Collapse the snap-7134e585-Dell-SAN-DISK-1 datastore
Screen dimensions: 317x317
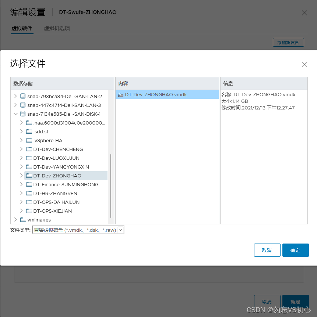15,114
